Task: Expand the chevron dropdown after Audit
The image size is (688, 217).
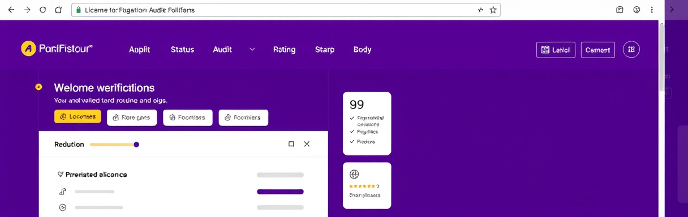Action: pos(252,50)
